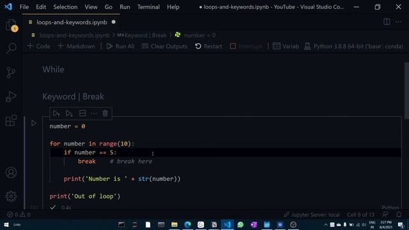Viewport: 409px width, 230px height.
Task: Open Run and Debug view
Action: (11, 96)
